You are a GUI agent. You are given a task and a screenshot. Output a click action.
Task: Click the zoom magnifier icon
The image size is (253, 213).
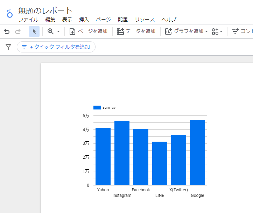pos(51,31)
